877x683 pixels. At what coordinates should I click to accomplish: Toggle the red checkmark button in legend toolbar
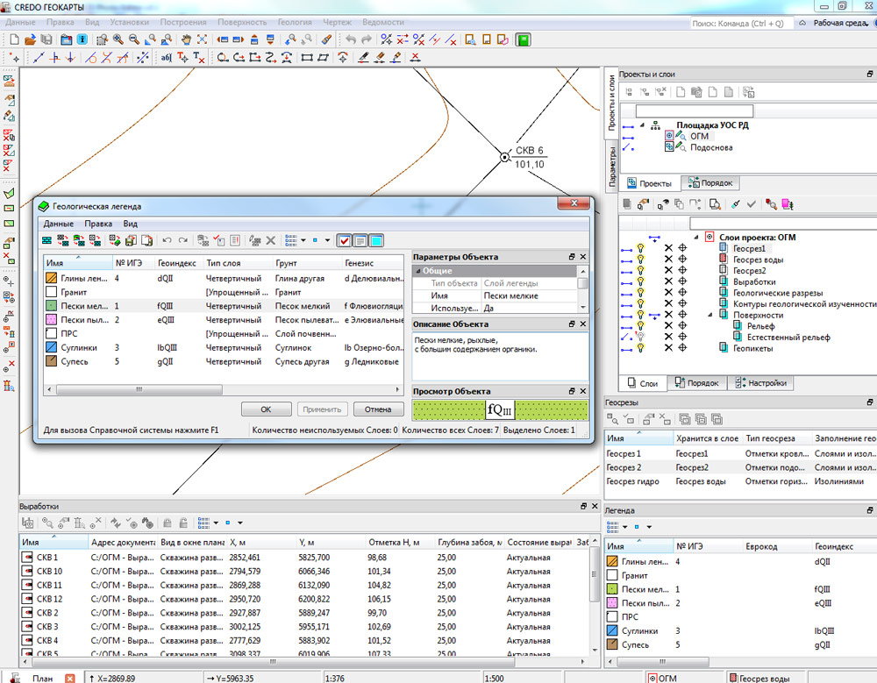(x=344, y=240)
